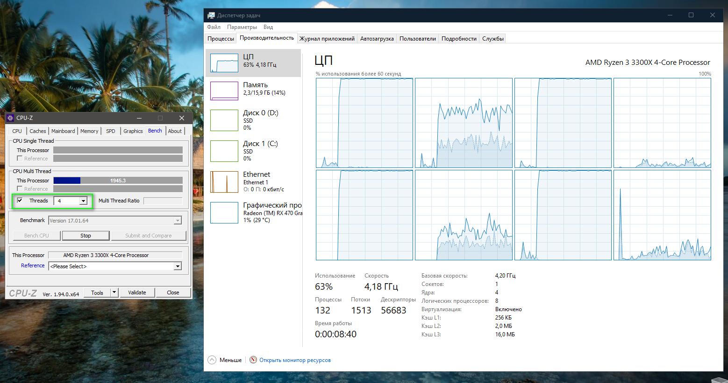Click the Multi Thread Ratio field
Image resolution: width=728 pixels, height=383 pixels.
click(163, 201)
